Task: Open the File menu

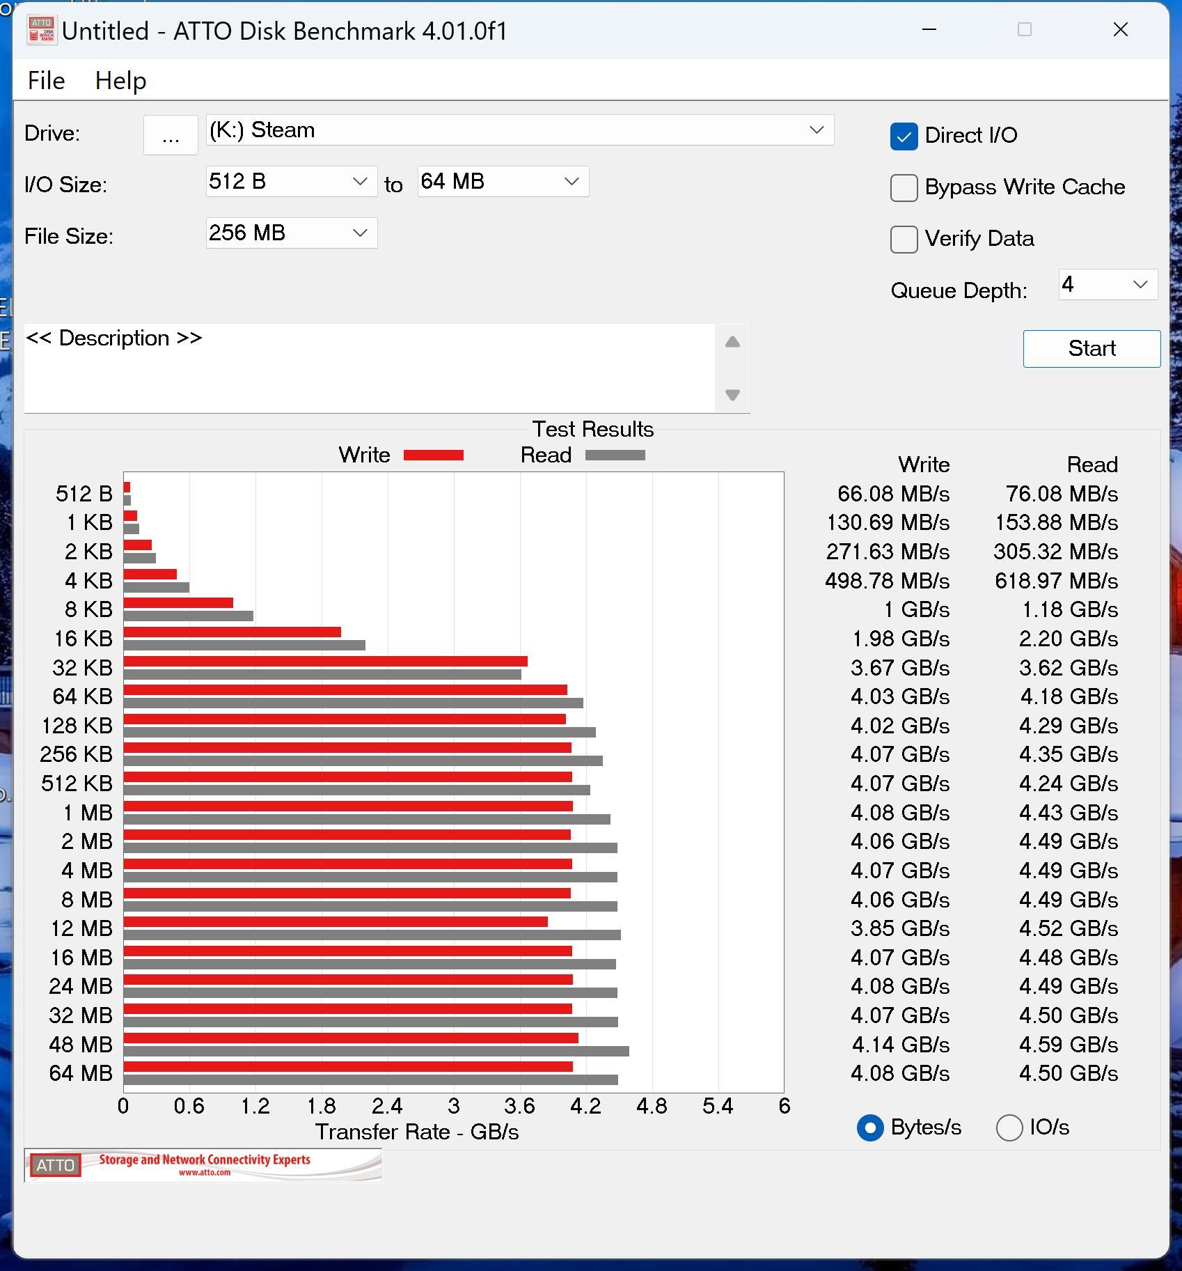Action: tap(46, 81)
